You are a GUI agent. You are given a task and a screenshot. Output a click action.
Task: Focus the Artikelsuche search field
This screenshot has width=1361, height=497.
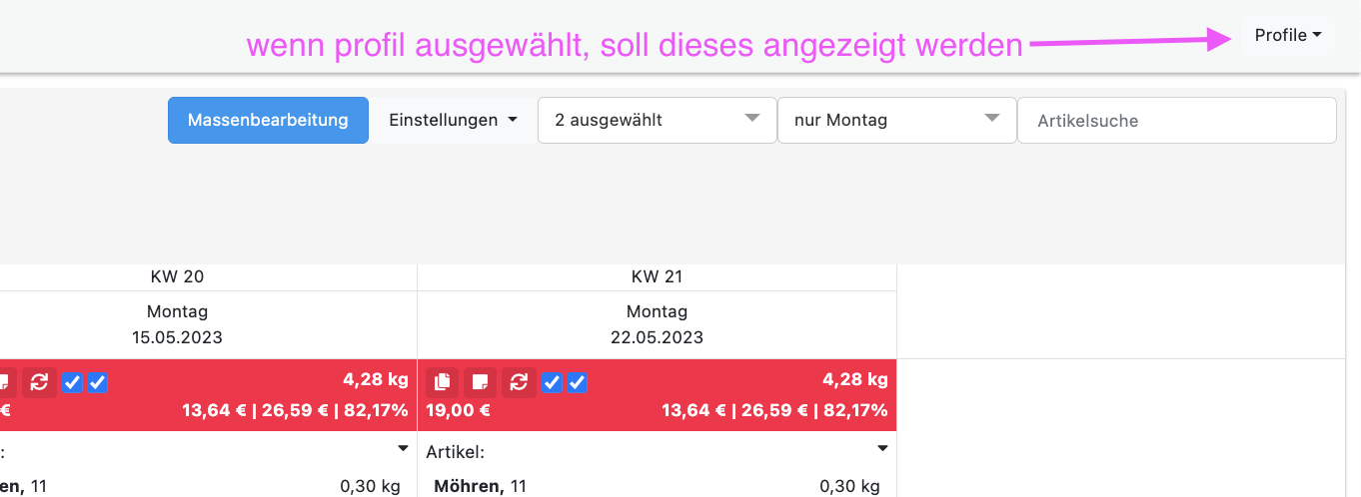[x=1176, y=120]
